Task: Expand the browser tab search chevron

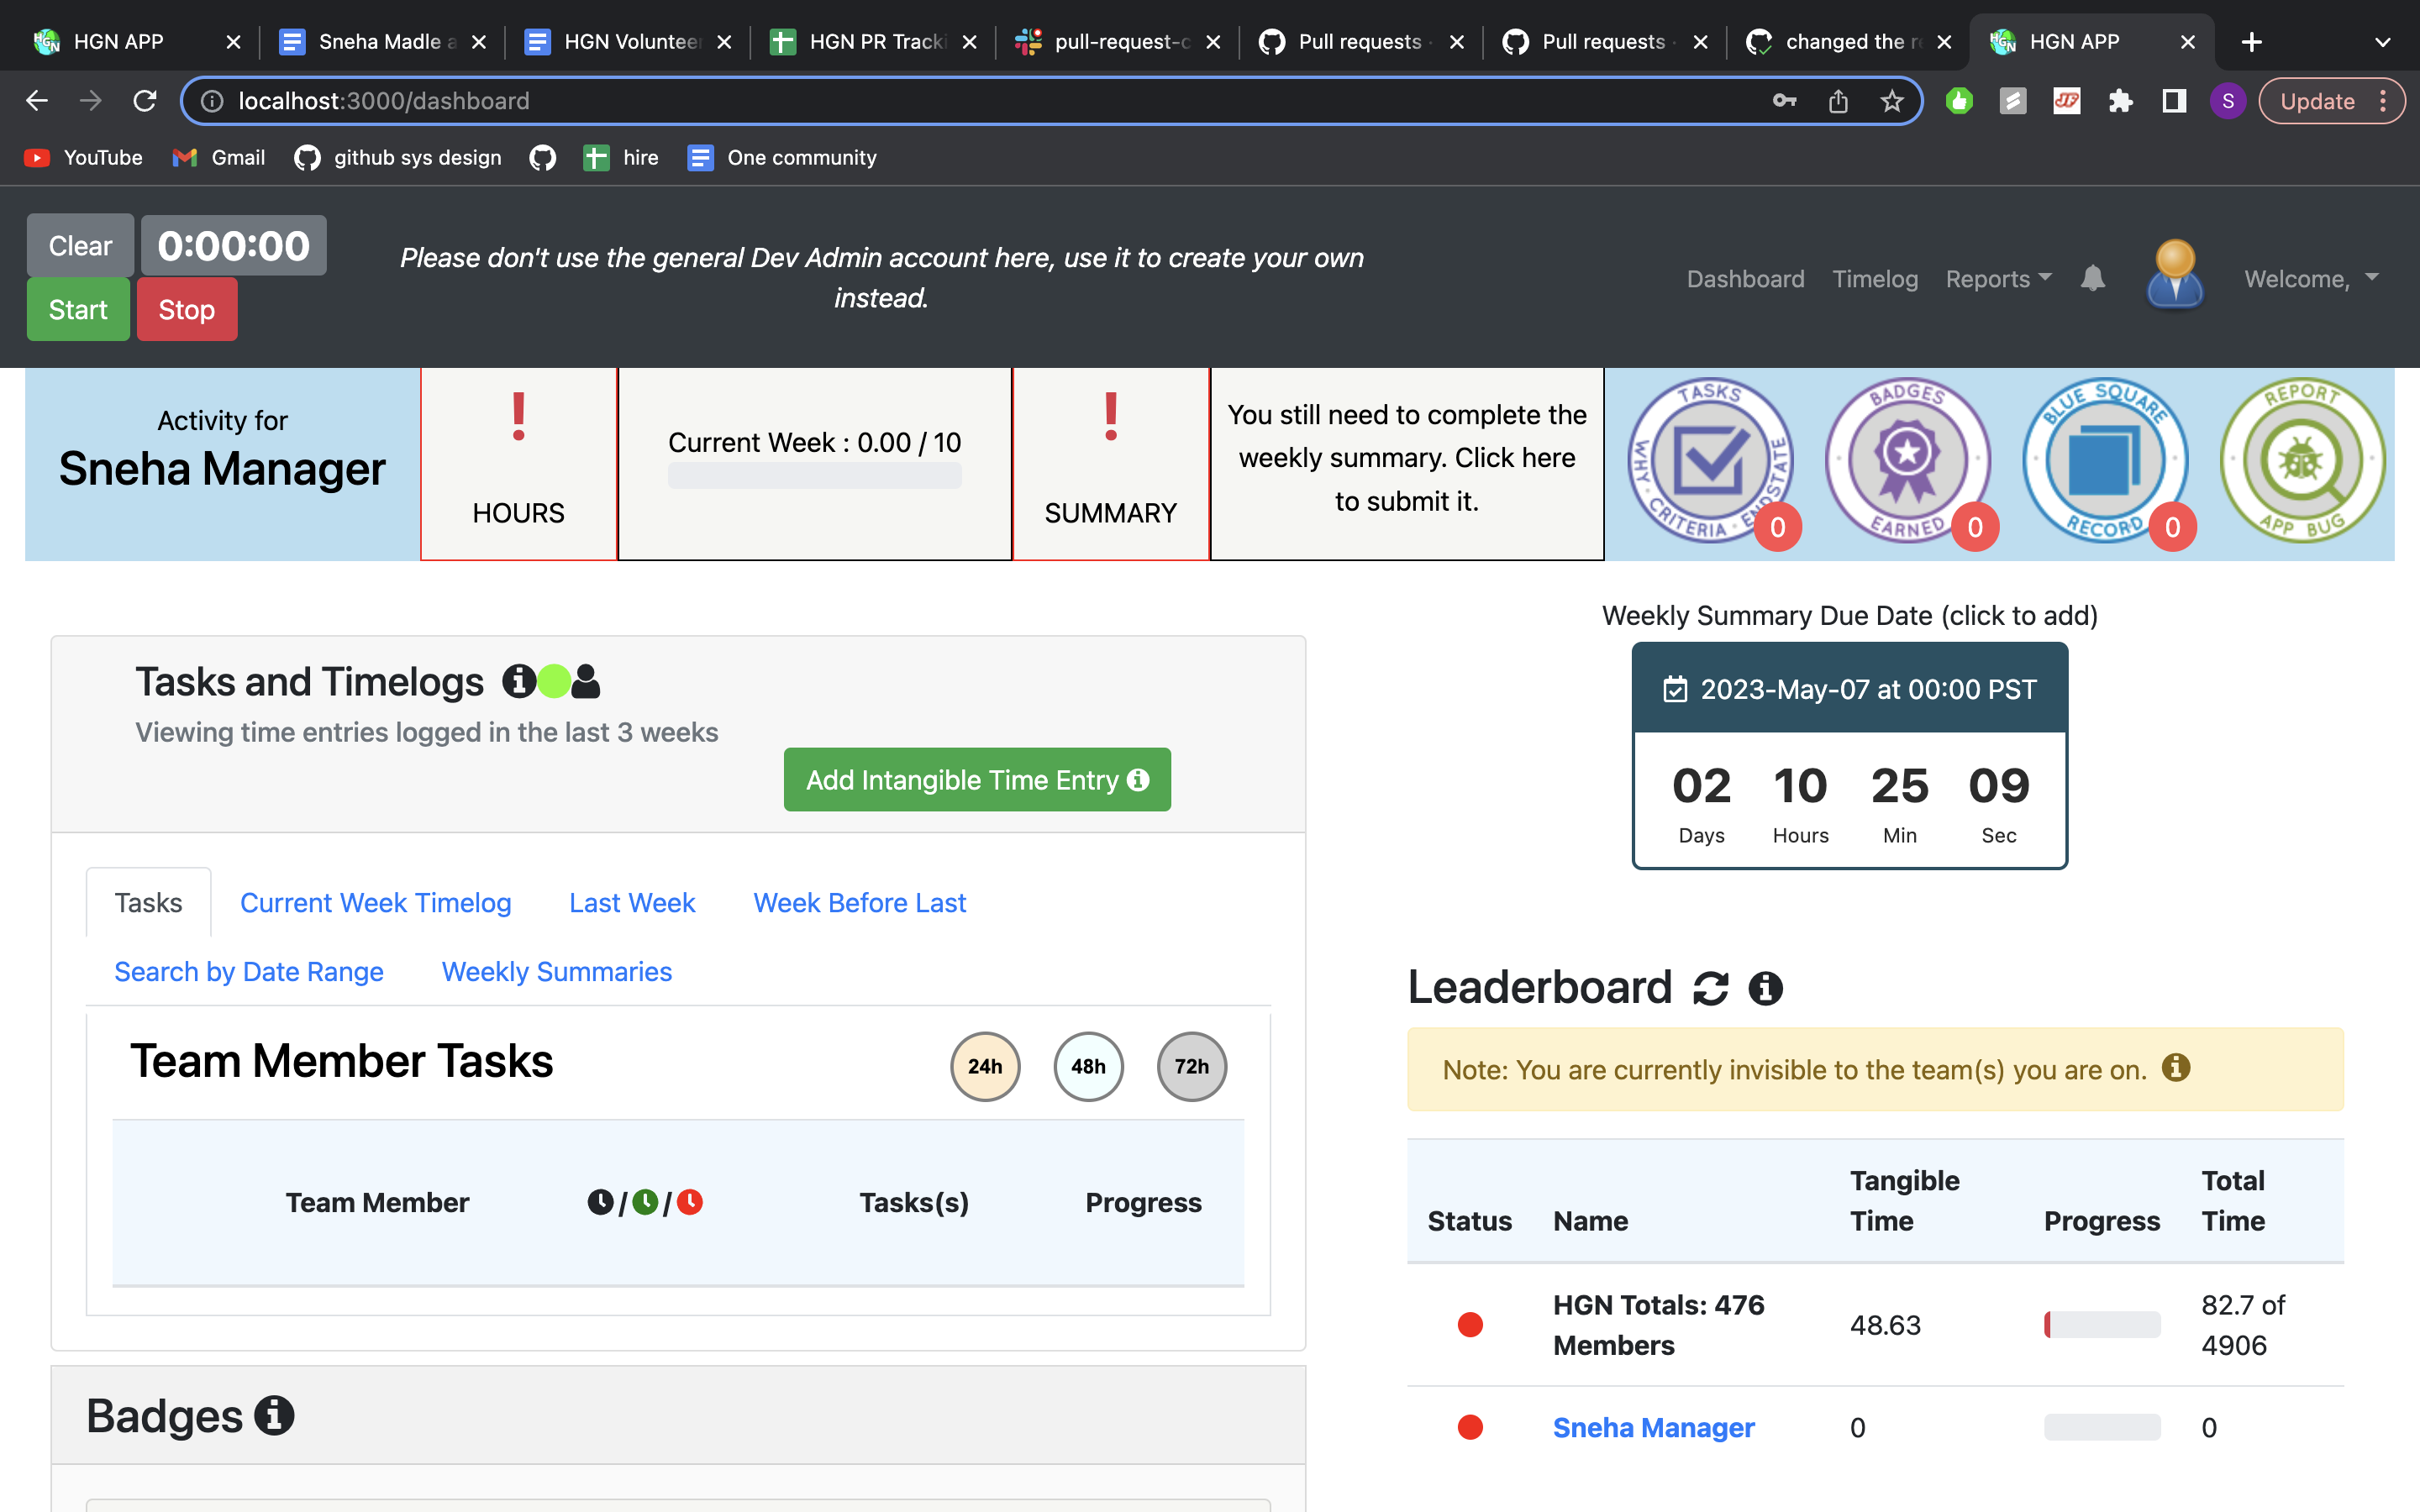Action: coord(2383,42)
